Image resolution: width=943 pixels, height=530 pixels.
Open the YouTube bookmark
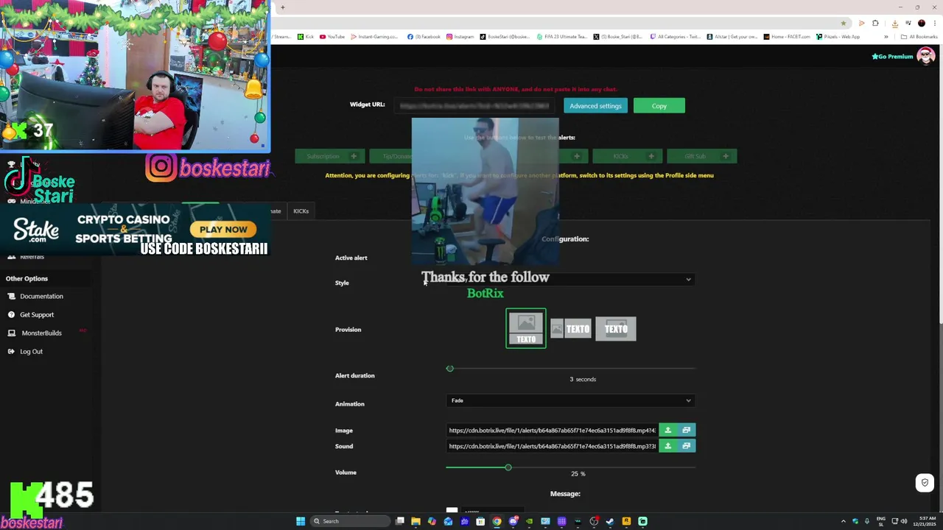click(332, 37)
